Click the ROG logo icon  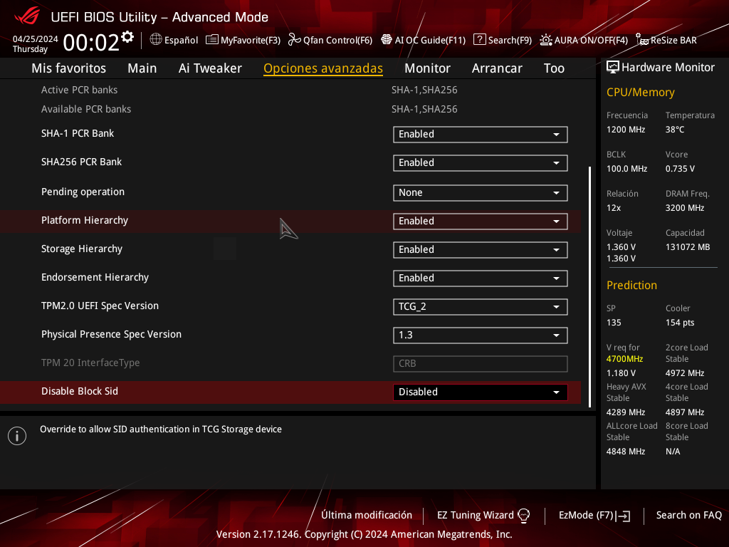tap(26, 17)
